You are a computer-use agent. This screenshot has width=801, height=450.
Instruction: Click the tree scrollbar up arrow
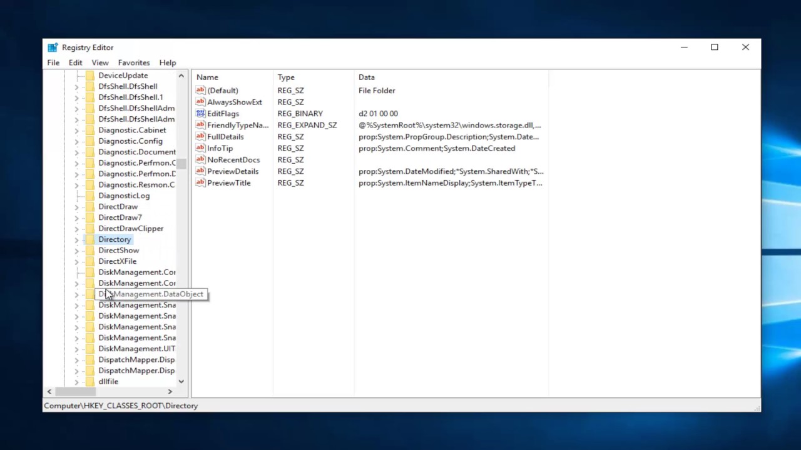(181, 76)
